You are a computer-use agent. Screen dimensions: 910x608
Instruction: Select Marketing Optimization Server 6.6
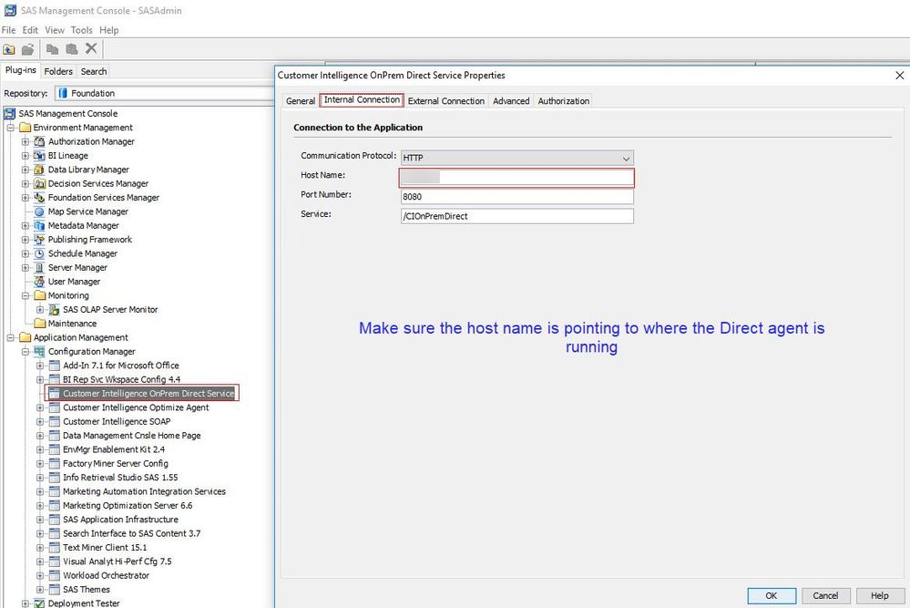click(128, 506)
